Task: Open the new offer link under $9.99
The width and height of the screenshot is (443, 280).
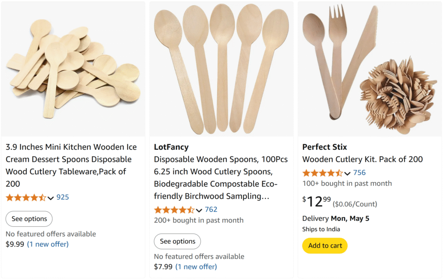Action: click(48, 244)
